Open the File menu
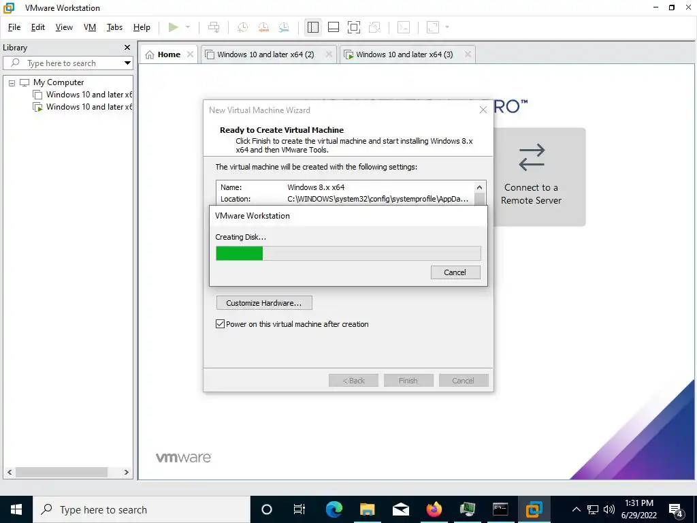This screenshot has height=523, width=697. pyautogui.click(x=14, y=27)
